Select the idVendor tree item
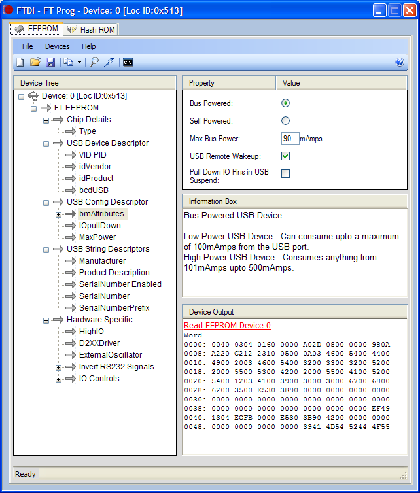420x493 pixels. 95,167
